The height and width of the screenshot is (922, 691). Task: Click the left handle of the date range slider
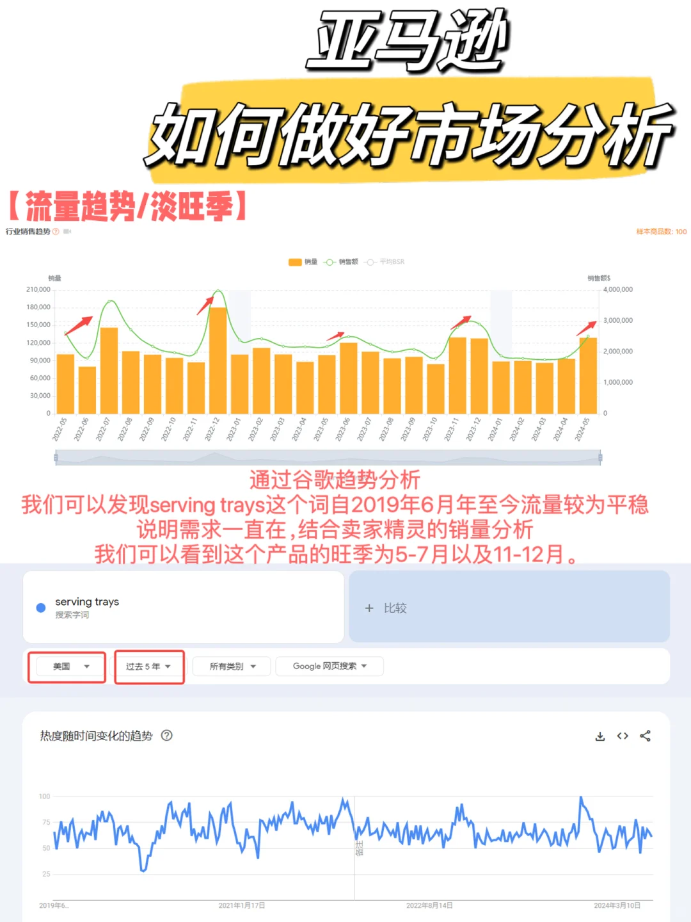tap(56, 457)
